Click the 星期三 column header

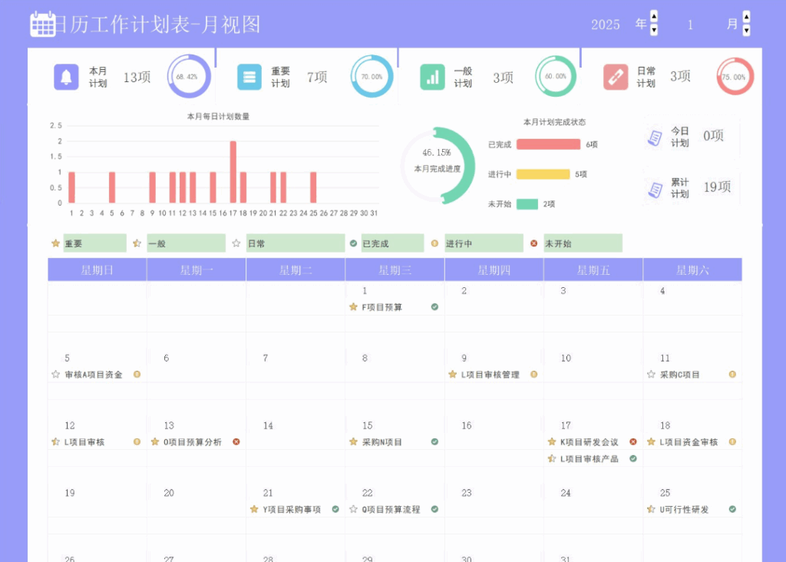[395, 269]
